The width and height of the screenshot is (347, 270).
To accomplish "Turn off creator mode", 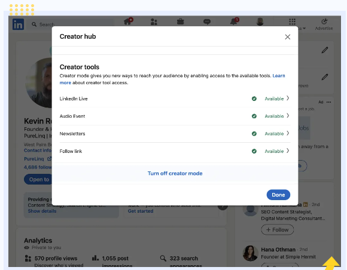I will coord(175,173).
